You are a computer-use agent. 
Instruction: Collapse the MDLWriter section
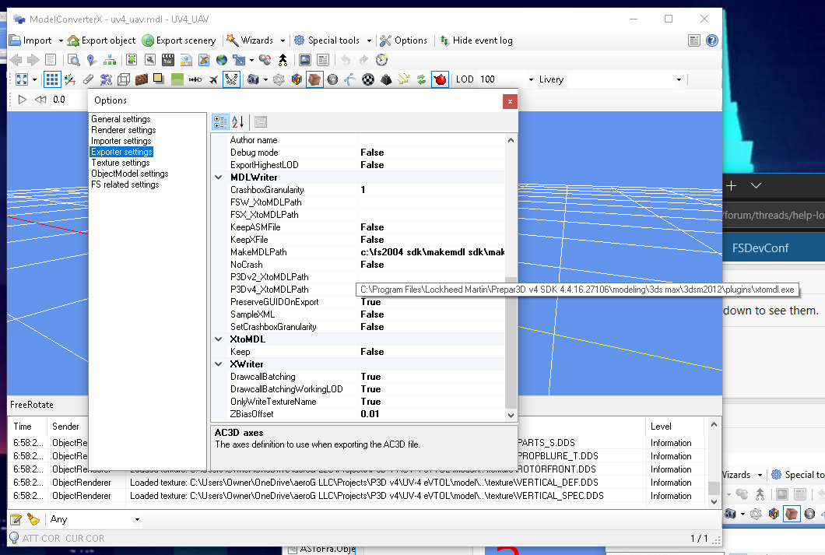[219, 177]
